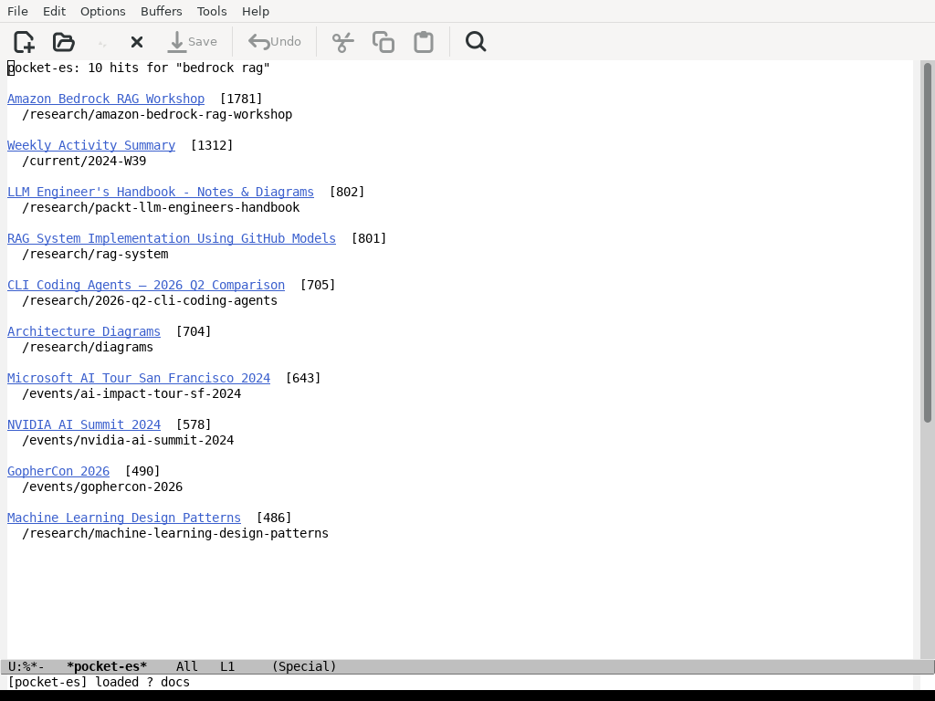Close the buffer with the X icon

(137, 42)
